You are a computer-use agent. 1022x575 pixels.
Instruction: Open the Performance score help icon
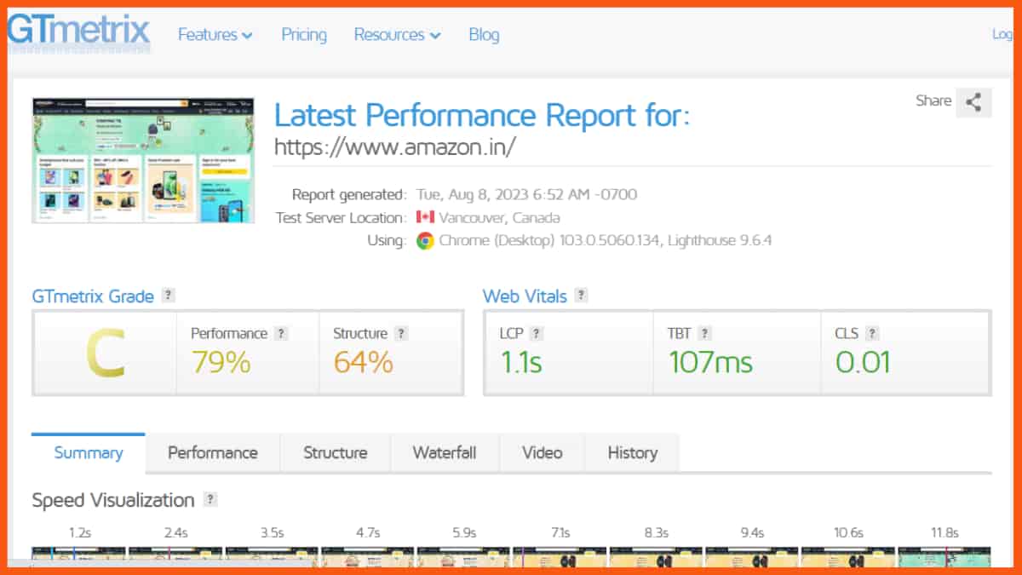(281, 334)
